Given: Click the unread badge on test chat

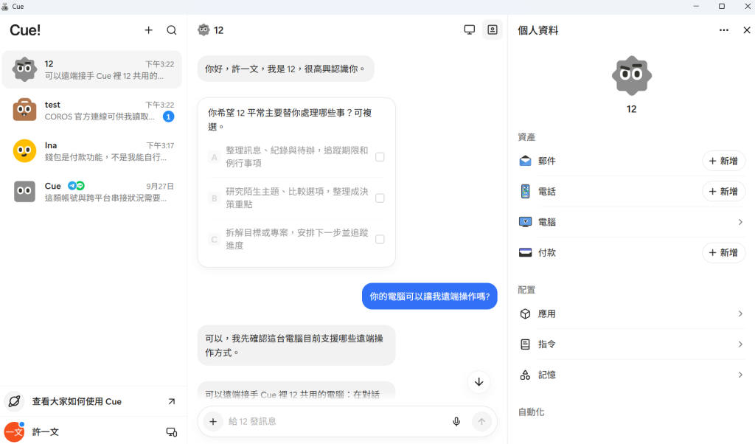Looking at the screenshot, I should tap(168, 117).
